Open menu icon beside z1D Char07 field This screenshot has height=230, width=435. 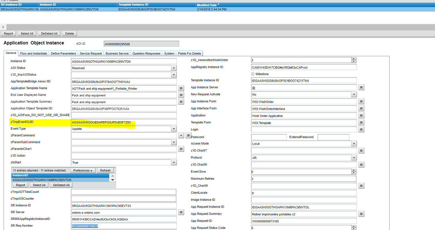361,151
